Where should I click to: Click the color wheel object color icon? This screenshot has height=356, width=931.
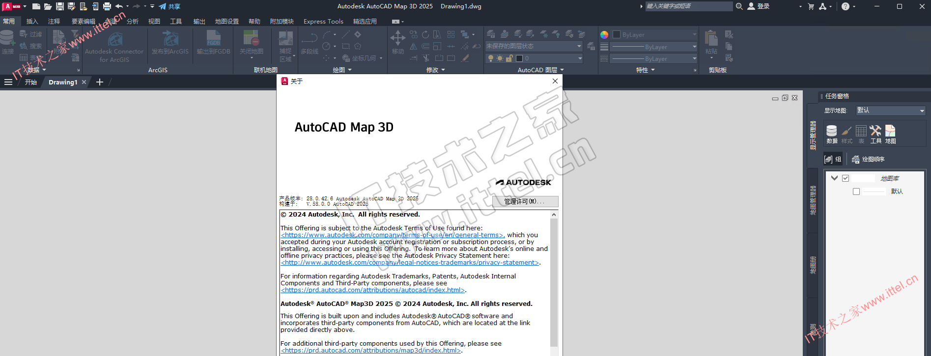click(x=604, y=35)
